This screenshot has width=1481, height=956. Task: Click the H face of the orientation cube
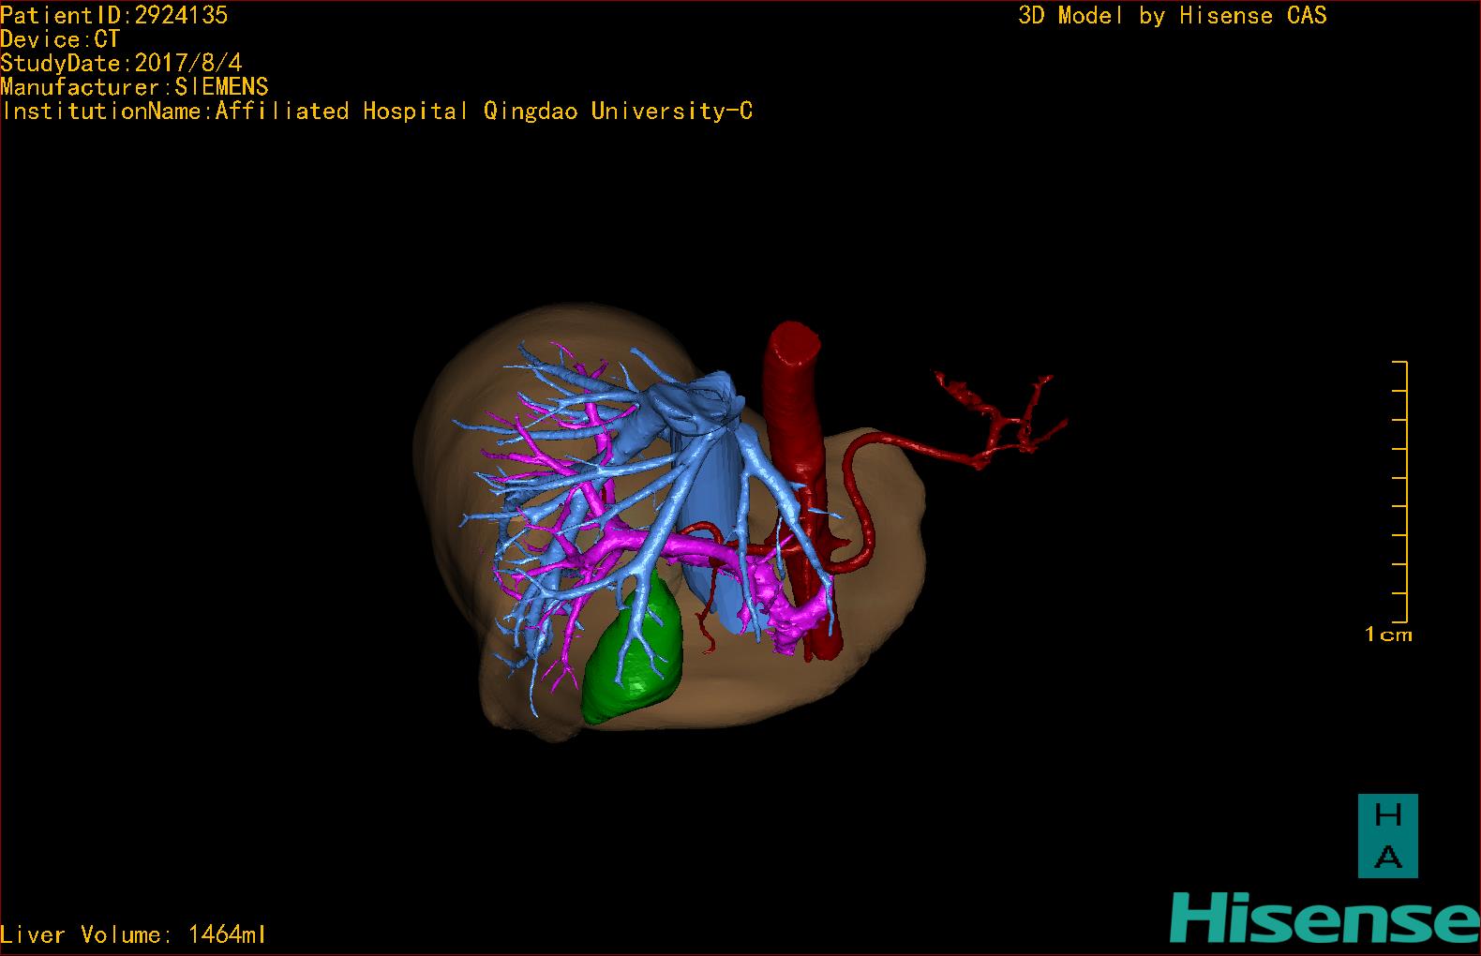point(1387,814)
